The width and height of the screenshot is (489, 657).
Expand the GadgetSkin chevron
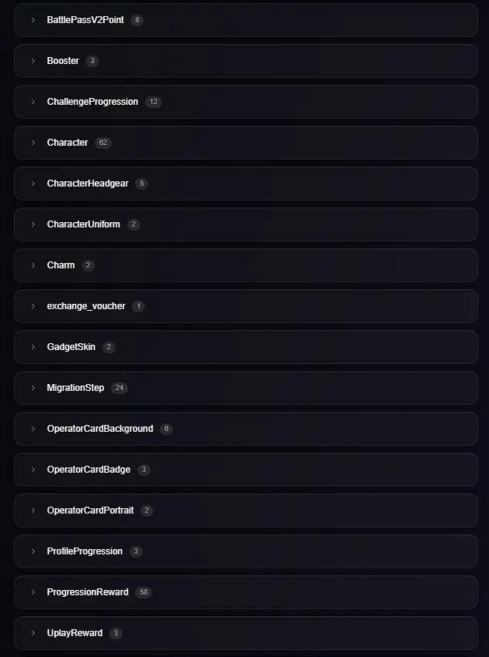click(x=33, y=347)
